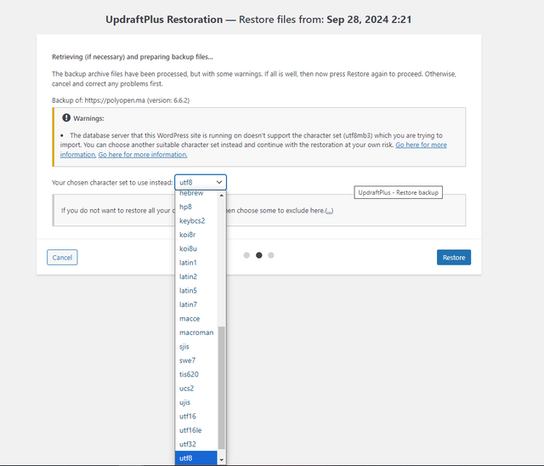Choose utf16 from the charset list
This screenshot has width=544, height=466.
[x=196, y=416]
